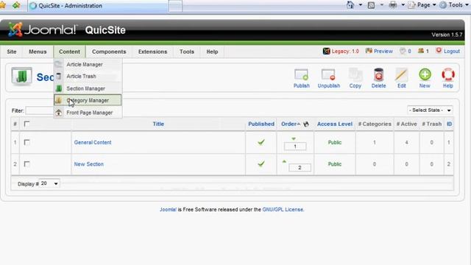The image size is (471, 265).
Task: Click the Filter text field
Action: point(40,110)
